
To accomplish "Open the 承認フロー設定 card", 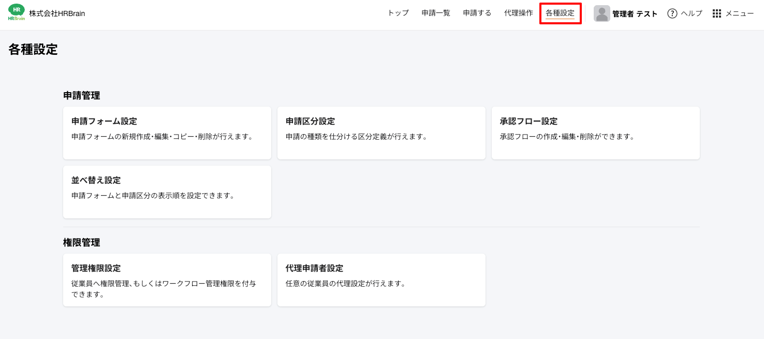I will [595, 133].
